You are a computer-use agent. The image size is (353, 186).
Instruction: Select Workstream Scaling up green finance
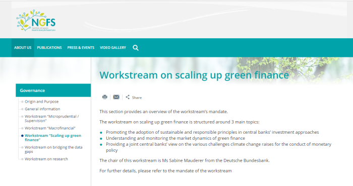53,138
